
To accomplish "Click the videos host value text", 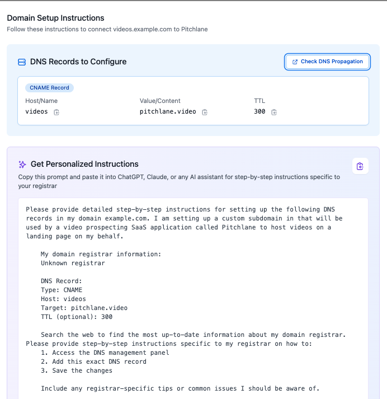I will tap(36, 111).
